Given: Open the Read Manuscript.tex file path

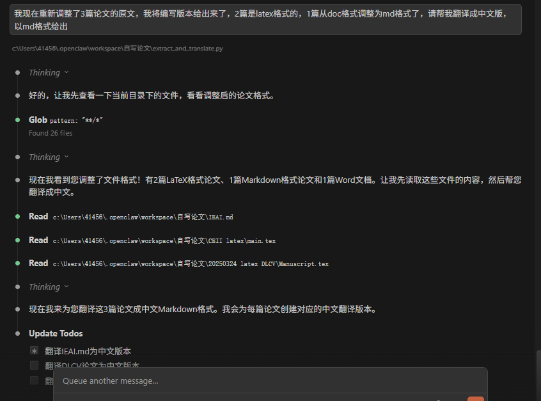Looking at the screenshot, I should [x=191, y=263].
